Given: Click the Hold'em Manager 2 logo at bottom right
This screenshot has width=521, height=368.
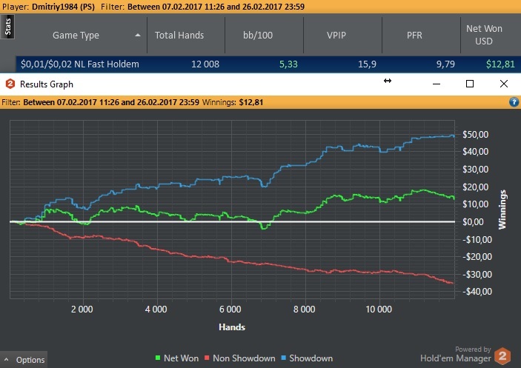Looking at the screenshot, I should pos(502,356).
